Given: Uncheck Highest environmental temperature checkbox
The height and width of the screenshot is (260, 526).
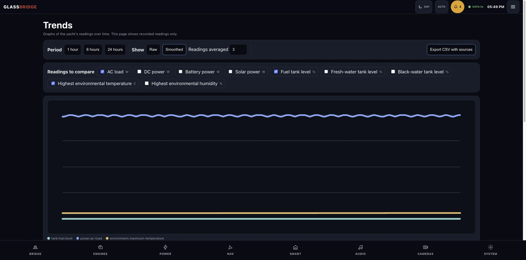Looking at the screenshot, I should [53, 83].
